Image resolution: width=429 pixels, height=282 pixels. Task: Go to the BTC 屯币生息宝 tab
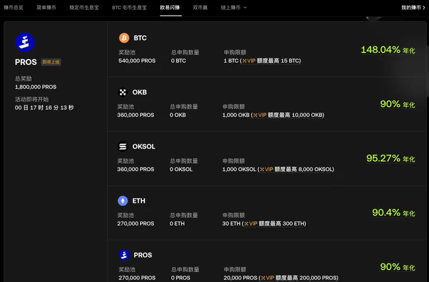(129, 8)
